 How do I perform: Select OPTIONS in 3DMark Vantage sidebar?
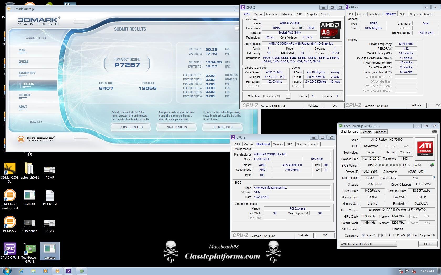click(x=24, y=62)
